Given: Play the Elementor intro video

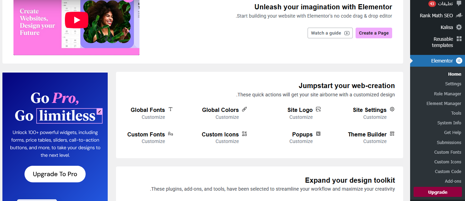Looking at the screenshot, I should 77,20.
